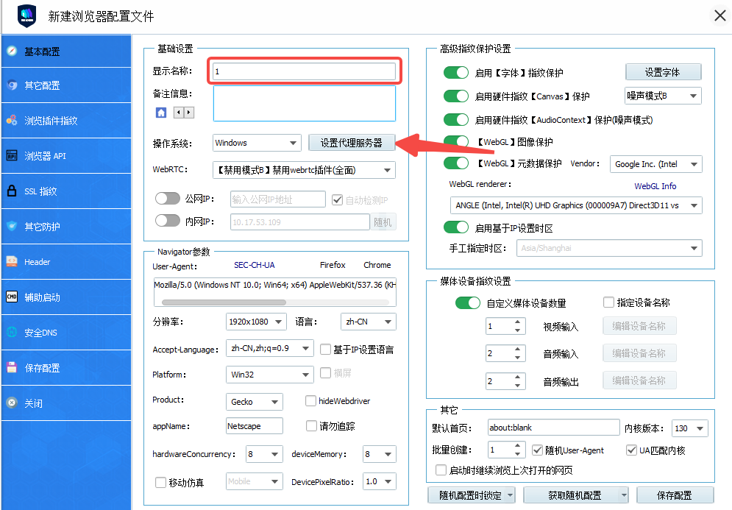The width and height of the screenshot is (732, 510).
Task: Click the 显示名称 input field
Action: point(305,71)
